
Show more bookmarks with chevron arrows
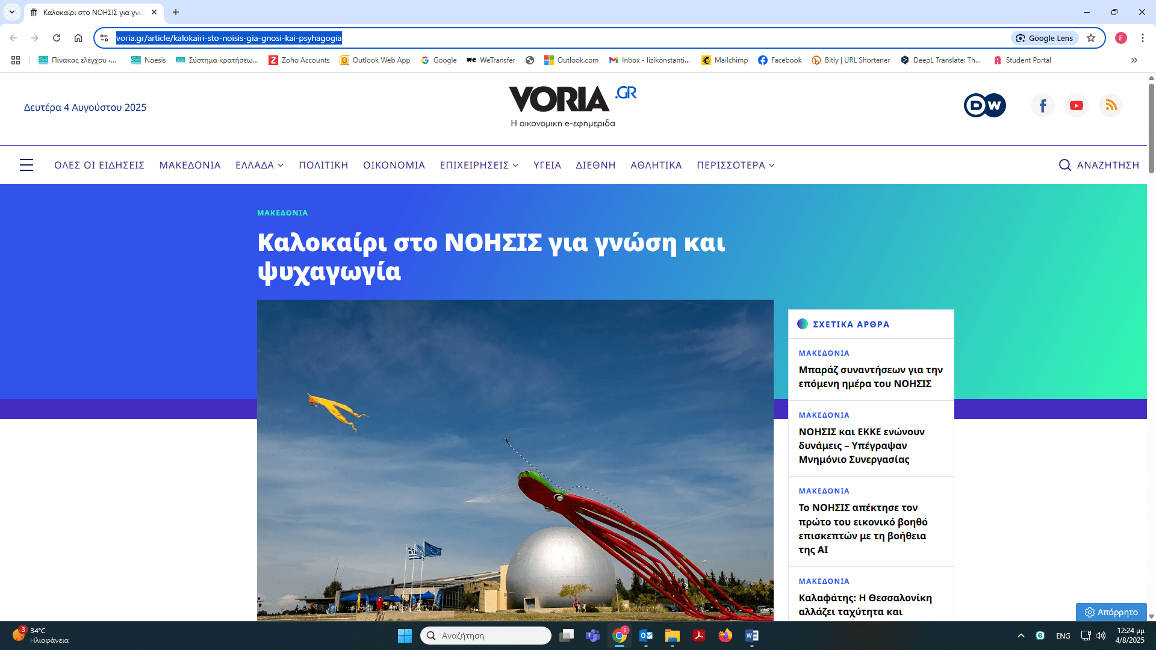pyautogui.click(x=1134, y=60)
